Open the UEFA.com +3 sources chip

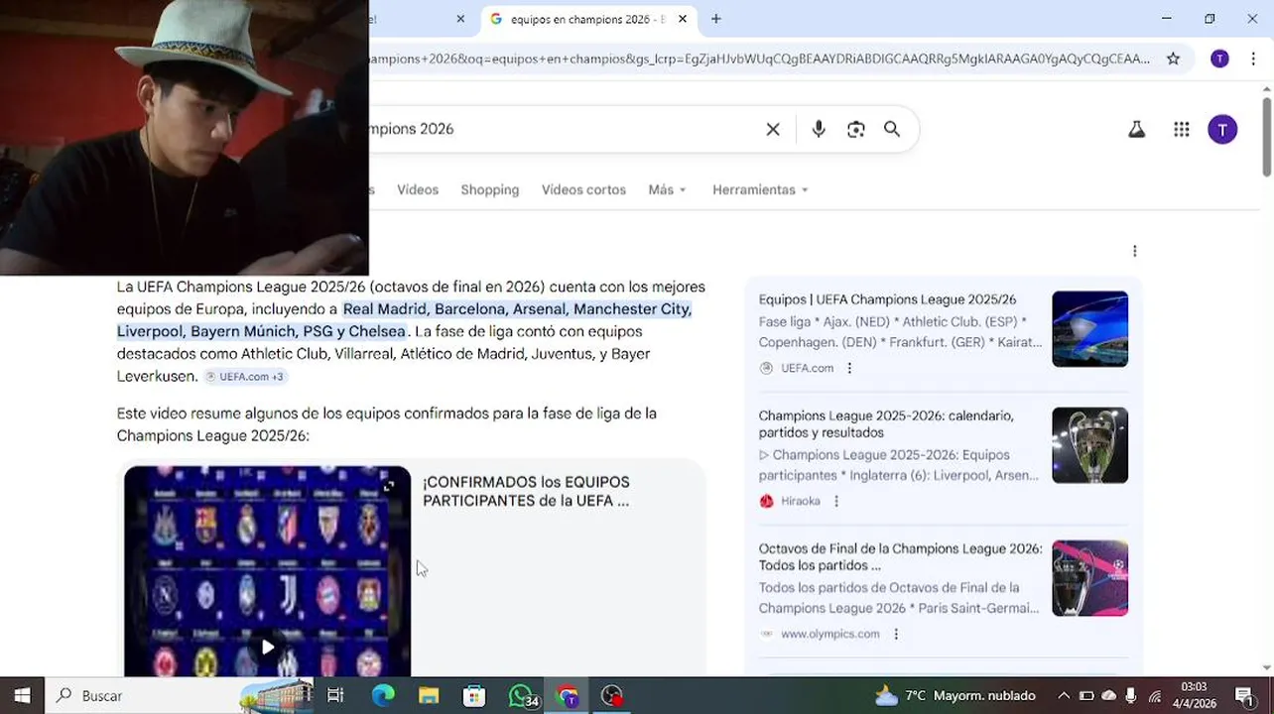tap(245, 377)
